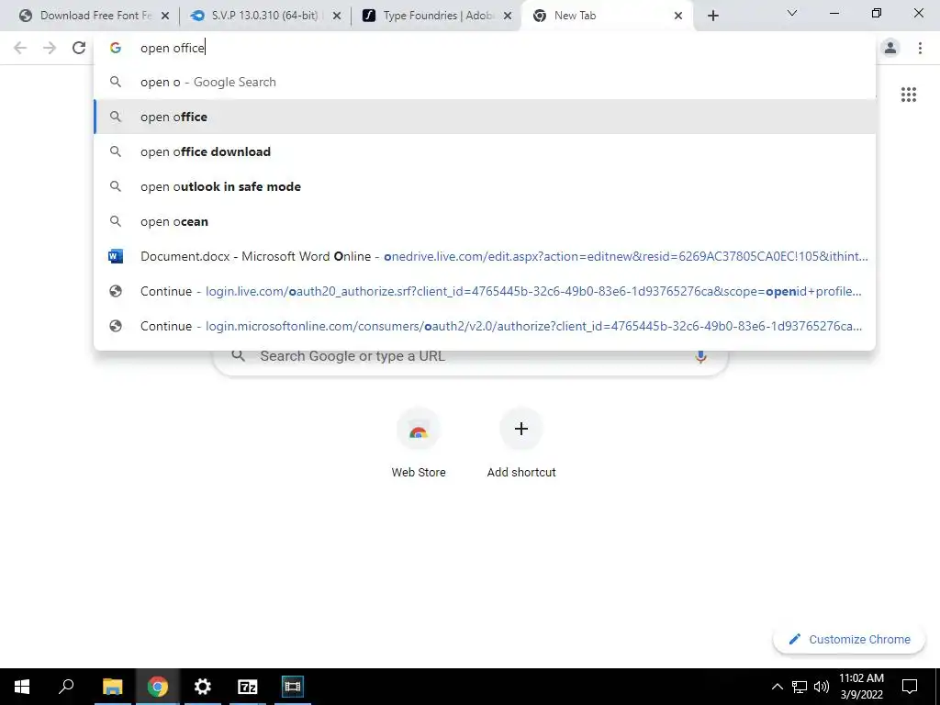The height and width of the screenshot is (705, 940).
Task: Open the notification center icon
Action: (x=910, y=687)
